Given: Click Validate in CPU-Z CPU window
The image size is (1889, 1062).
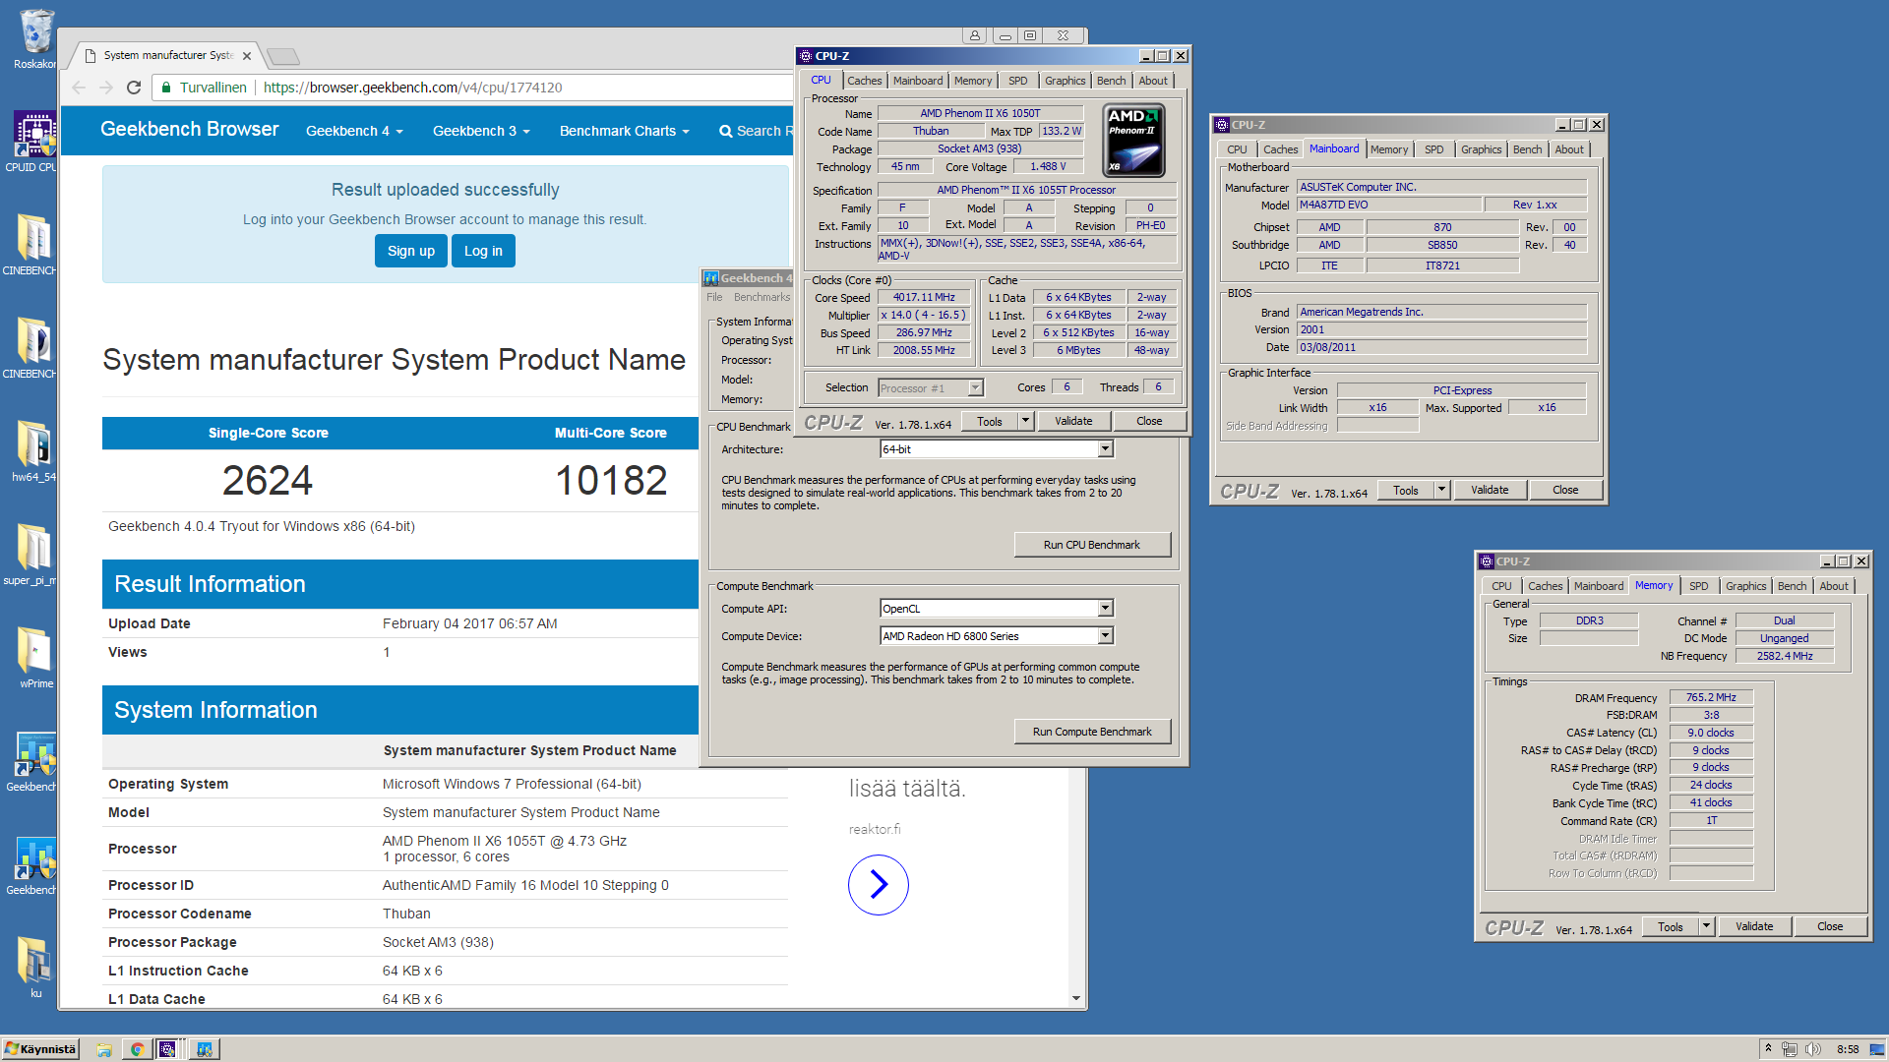Looking at the screenshot, I should [1073, 421].
